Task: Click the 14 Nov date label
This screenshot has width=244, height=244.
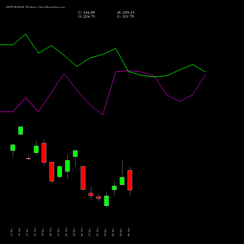Action: click(20, 232)
